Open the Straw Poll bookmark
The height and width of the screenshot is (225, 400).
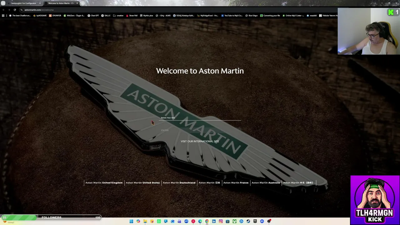(x=132, y=16)
